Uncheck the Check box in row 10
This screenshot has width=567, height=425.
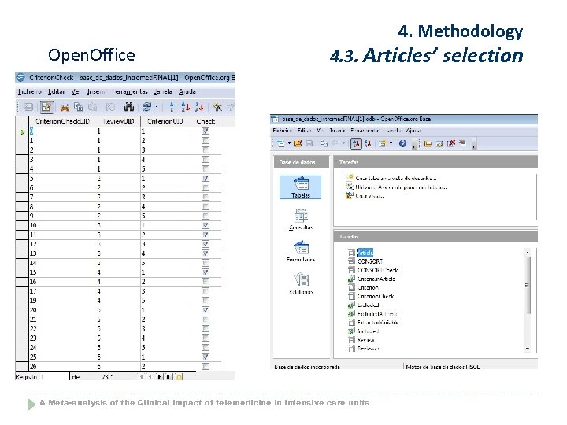pos(206,225)
